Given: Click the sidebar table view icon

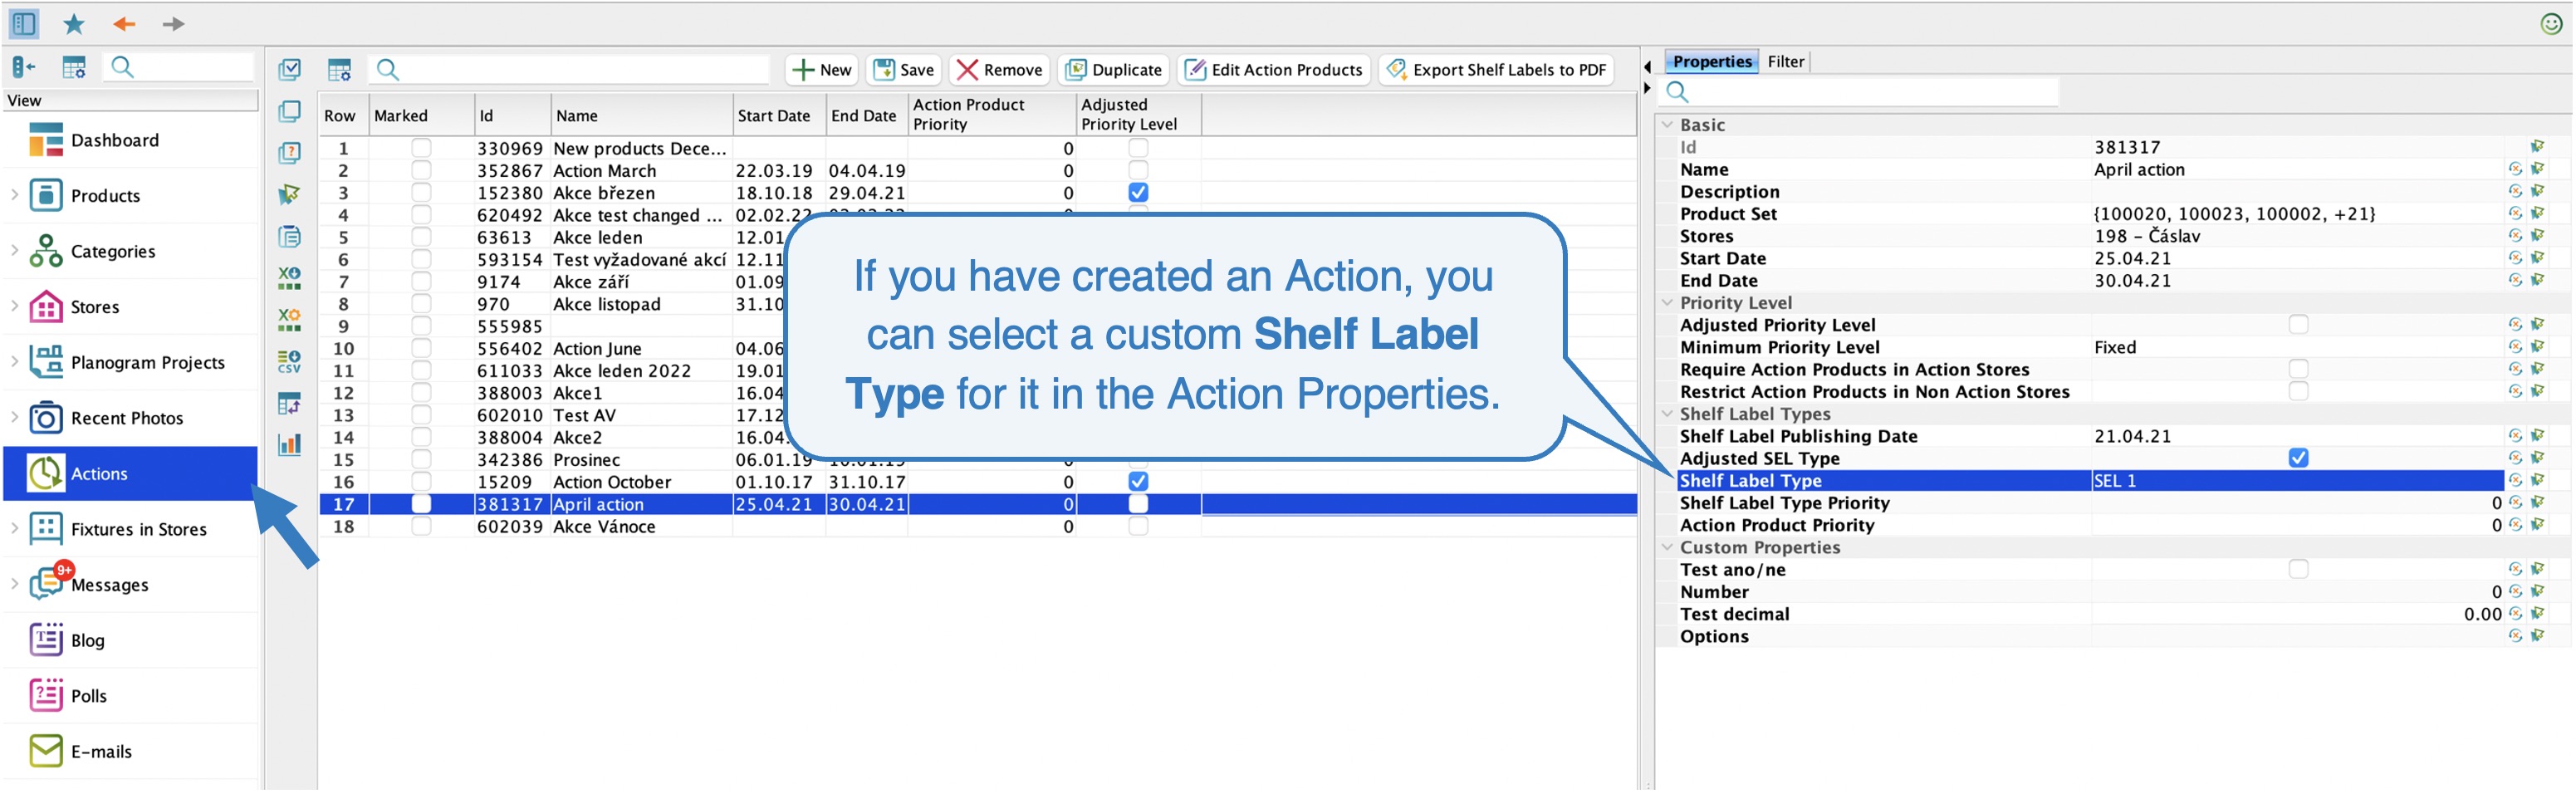Looking at the screenshot, I should pos(74,67).
